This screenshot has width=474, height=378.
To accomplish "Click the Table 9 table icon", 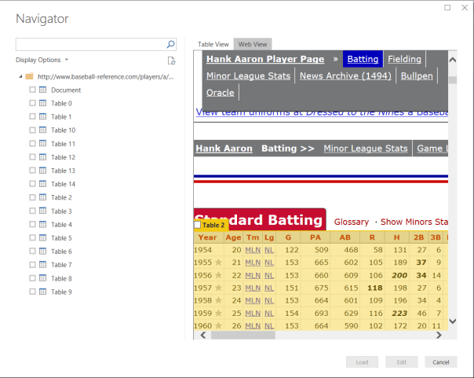I will tap(43, 292).
